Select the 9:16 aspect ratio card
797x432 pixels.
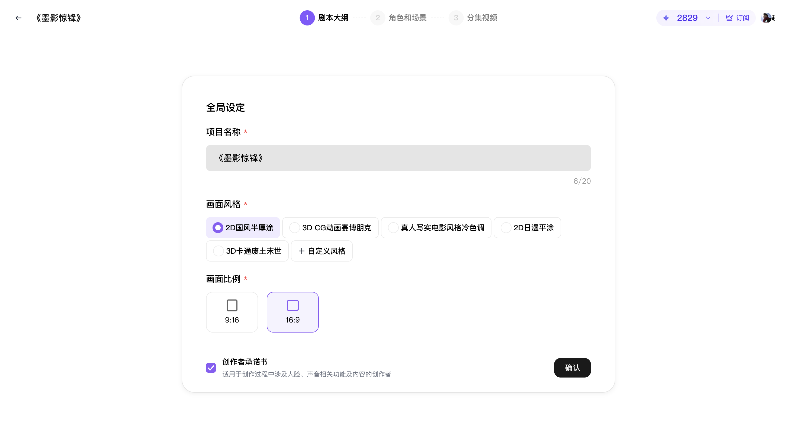(x=232, y=312)
